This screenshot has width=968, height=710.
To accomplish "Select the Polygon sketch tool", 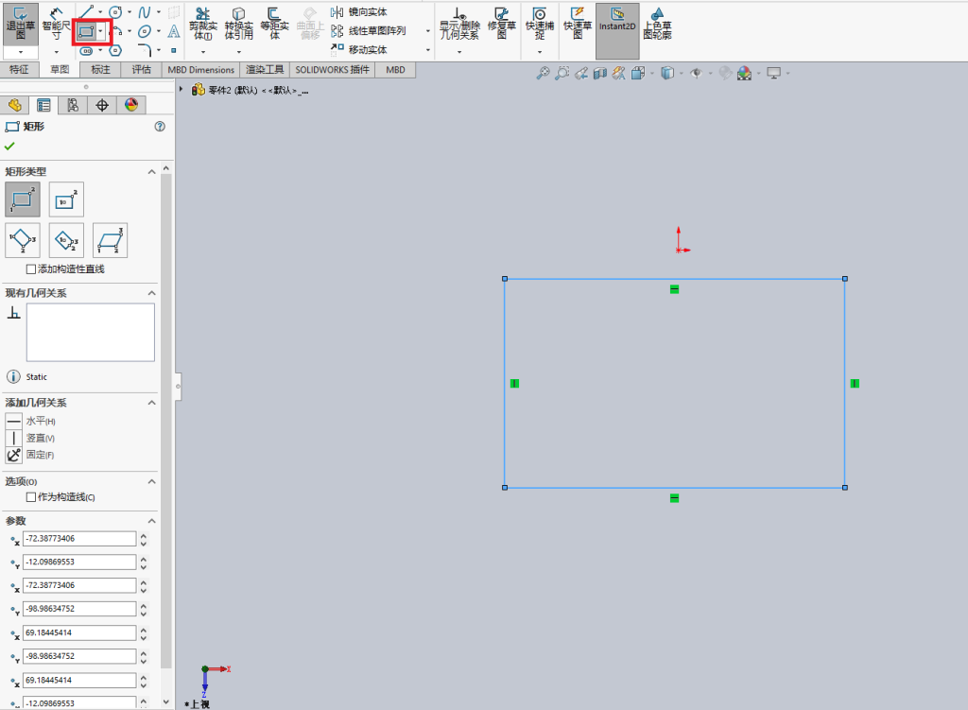I will [x=115, y=50].
